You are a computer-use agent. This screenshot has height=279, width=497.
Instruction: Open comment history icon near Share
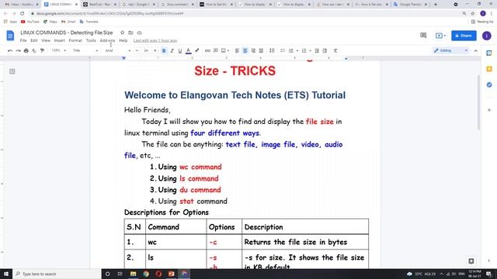tap(423, 36)
